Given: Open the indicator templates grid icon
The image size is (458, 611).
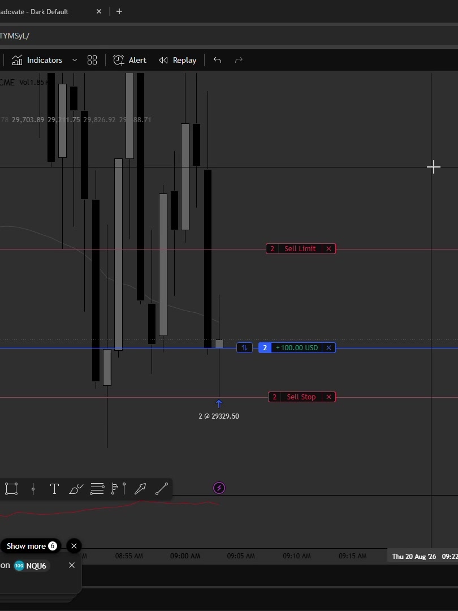Looking at the screenshot, I should [92, 60].
